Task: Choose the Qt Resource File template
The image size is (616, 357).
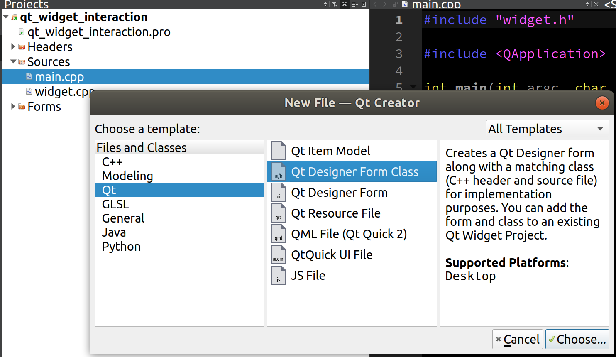Action: pyautogui.click(x=352, y=213)
